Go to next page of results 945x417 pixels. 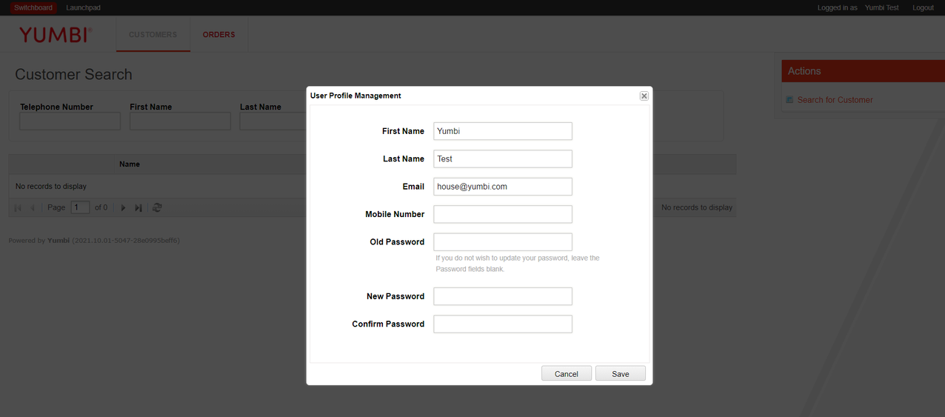124,208
